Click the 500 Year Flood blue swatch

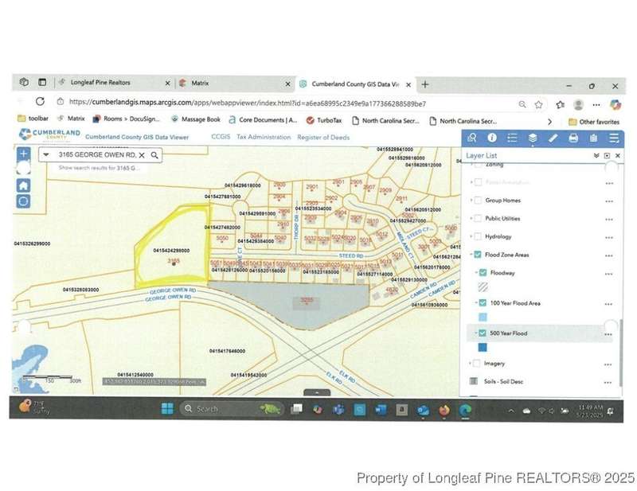point(483,348)
